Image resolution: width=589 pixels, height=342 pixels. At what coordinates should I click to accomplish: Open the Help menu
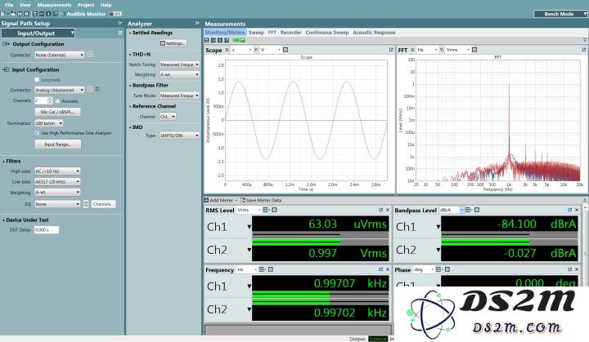coord(106,5)
